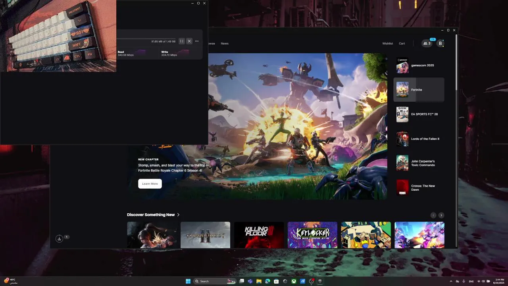
Task: Pause the active download
Action: [181, 41]
